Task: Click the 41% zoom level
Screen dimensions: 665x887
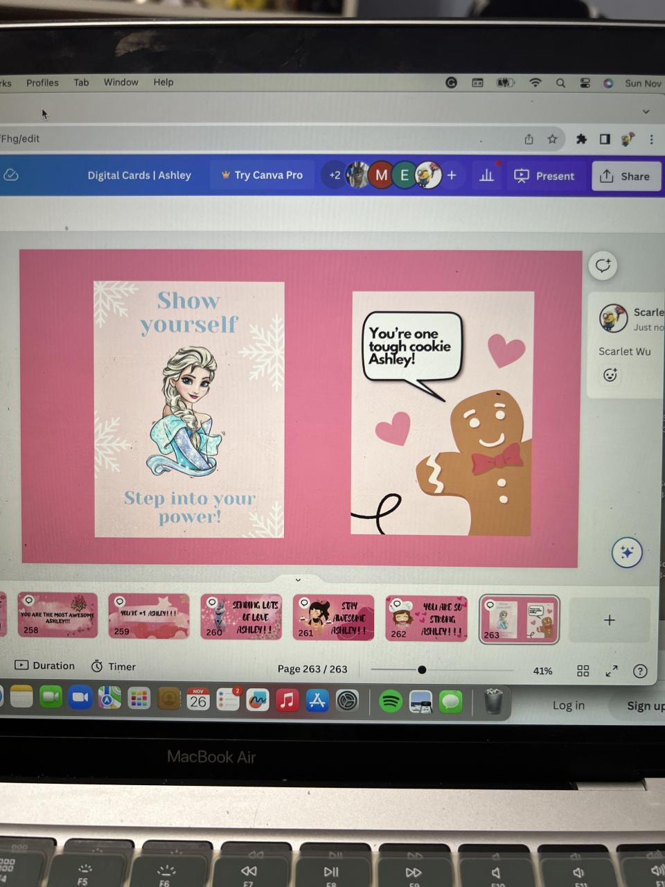Action: (x=542, y=671)
